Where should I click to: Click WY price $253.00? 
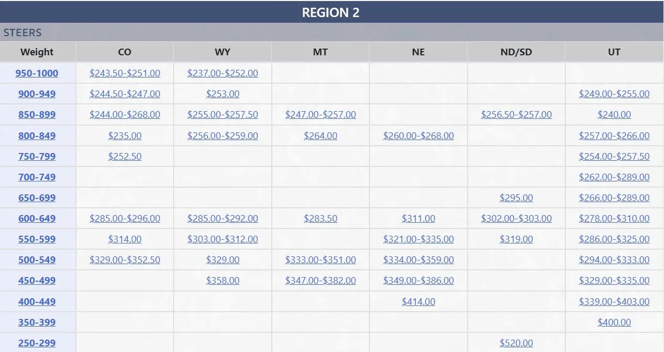click(223, 94)
